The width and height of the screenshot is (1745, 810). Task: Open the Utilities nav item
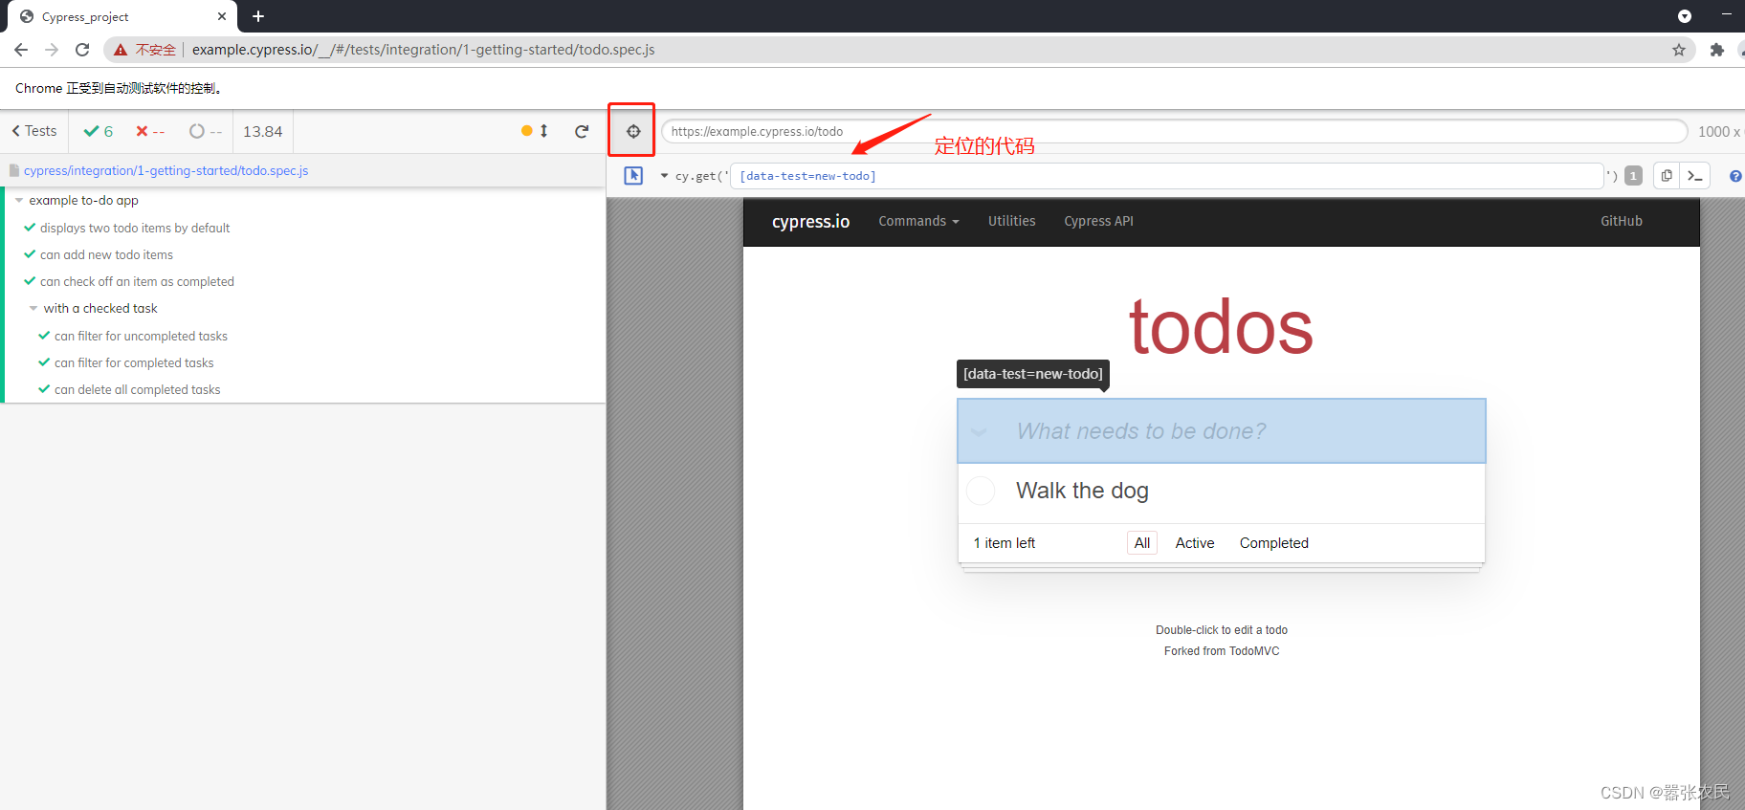tap(1011, 221)
